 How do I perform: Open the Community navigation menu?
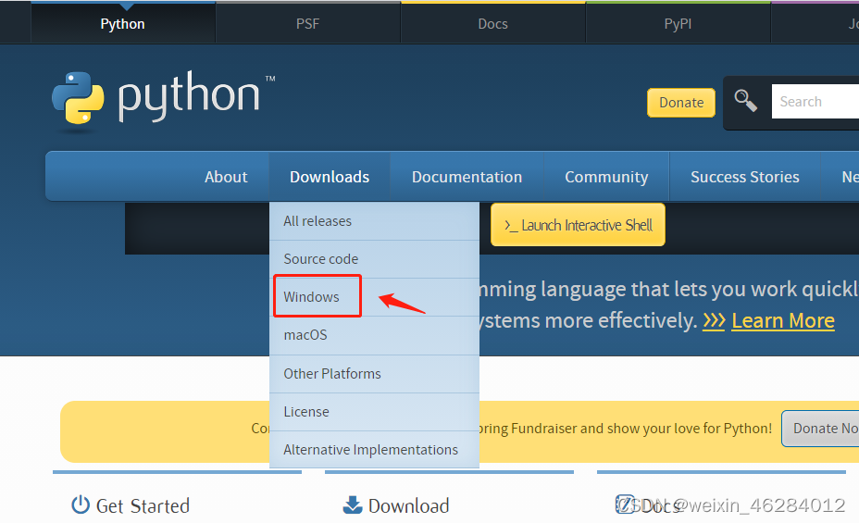point(606,177)
